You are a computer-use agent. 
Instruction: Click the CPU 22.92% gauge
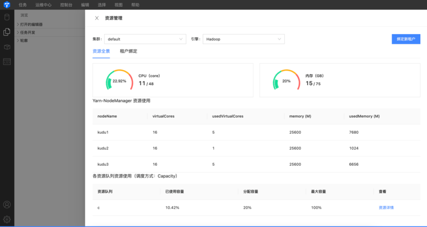(x=119, y=81)
